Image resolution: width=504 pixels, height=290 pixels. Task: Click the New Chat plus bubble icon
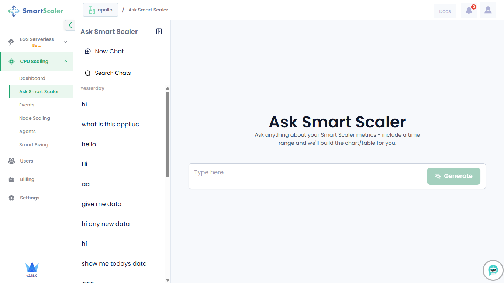pyautogui.click(x=88, y=52)
